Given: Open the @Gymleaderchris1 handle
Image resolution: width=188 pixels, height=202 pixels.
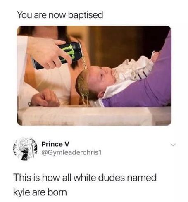Looking at the screenshot, I should point(71,152).
